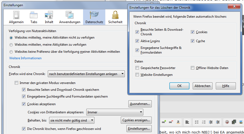This screenshot has width=244, height=134.
Task: Toggle 'Besuchte Seiten und Download-Chronik speichern'
Action: [24, 90]
